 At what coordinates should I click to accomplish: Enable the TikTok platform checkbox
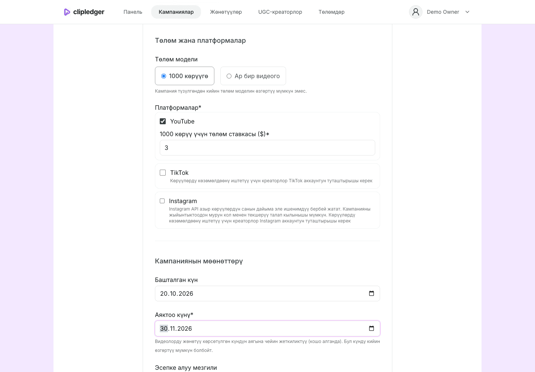(x=163, y=173)
